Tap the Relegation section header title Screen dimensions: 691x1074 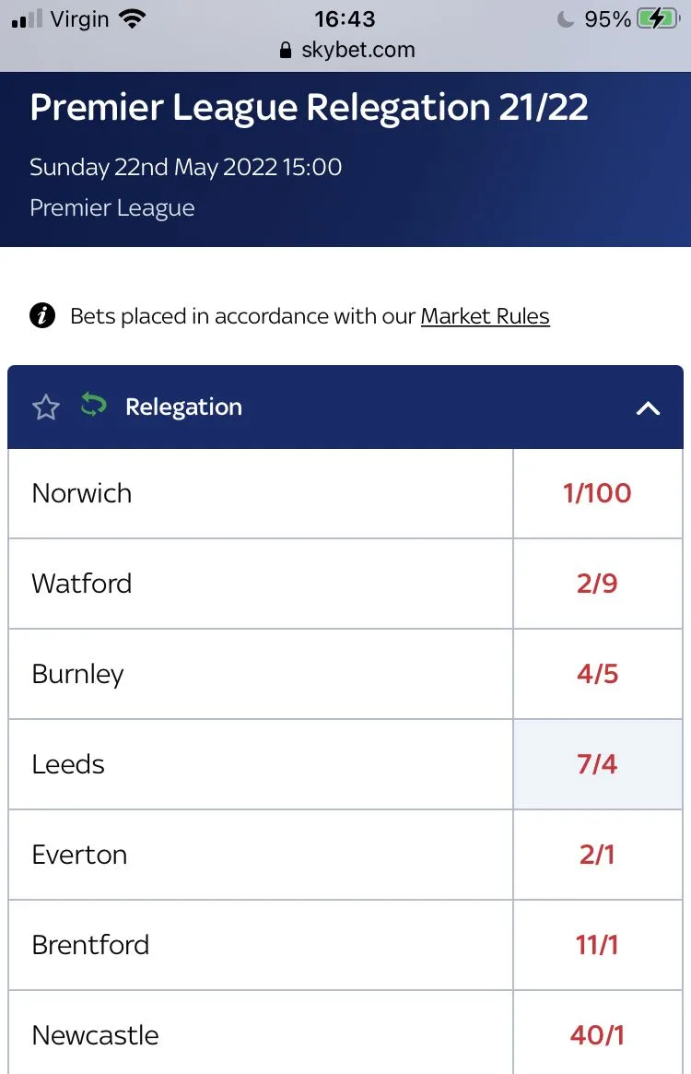click(183, 407)
